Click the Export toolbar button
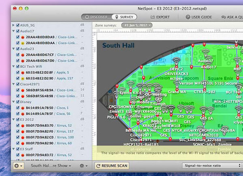 [x=160, y=17]
